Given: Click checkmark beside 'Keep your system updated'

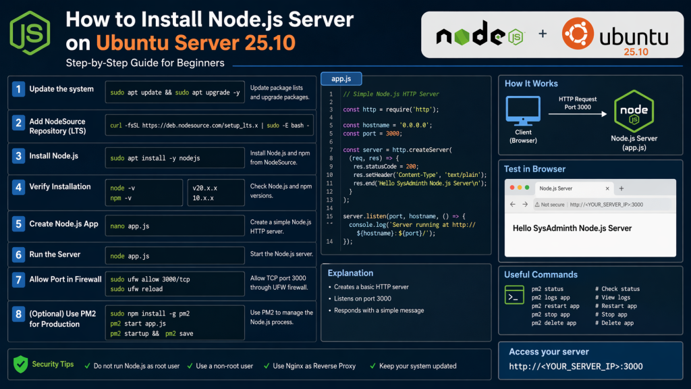Looking at the screenshot, I should pyautogui.click(x=372, y=366).
